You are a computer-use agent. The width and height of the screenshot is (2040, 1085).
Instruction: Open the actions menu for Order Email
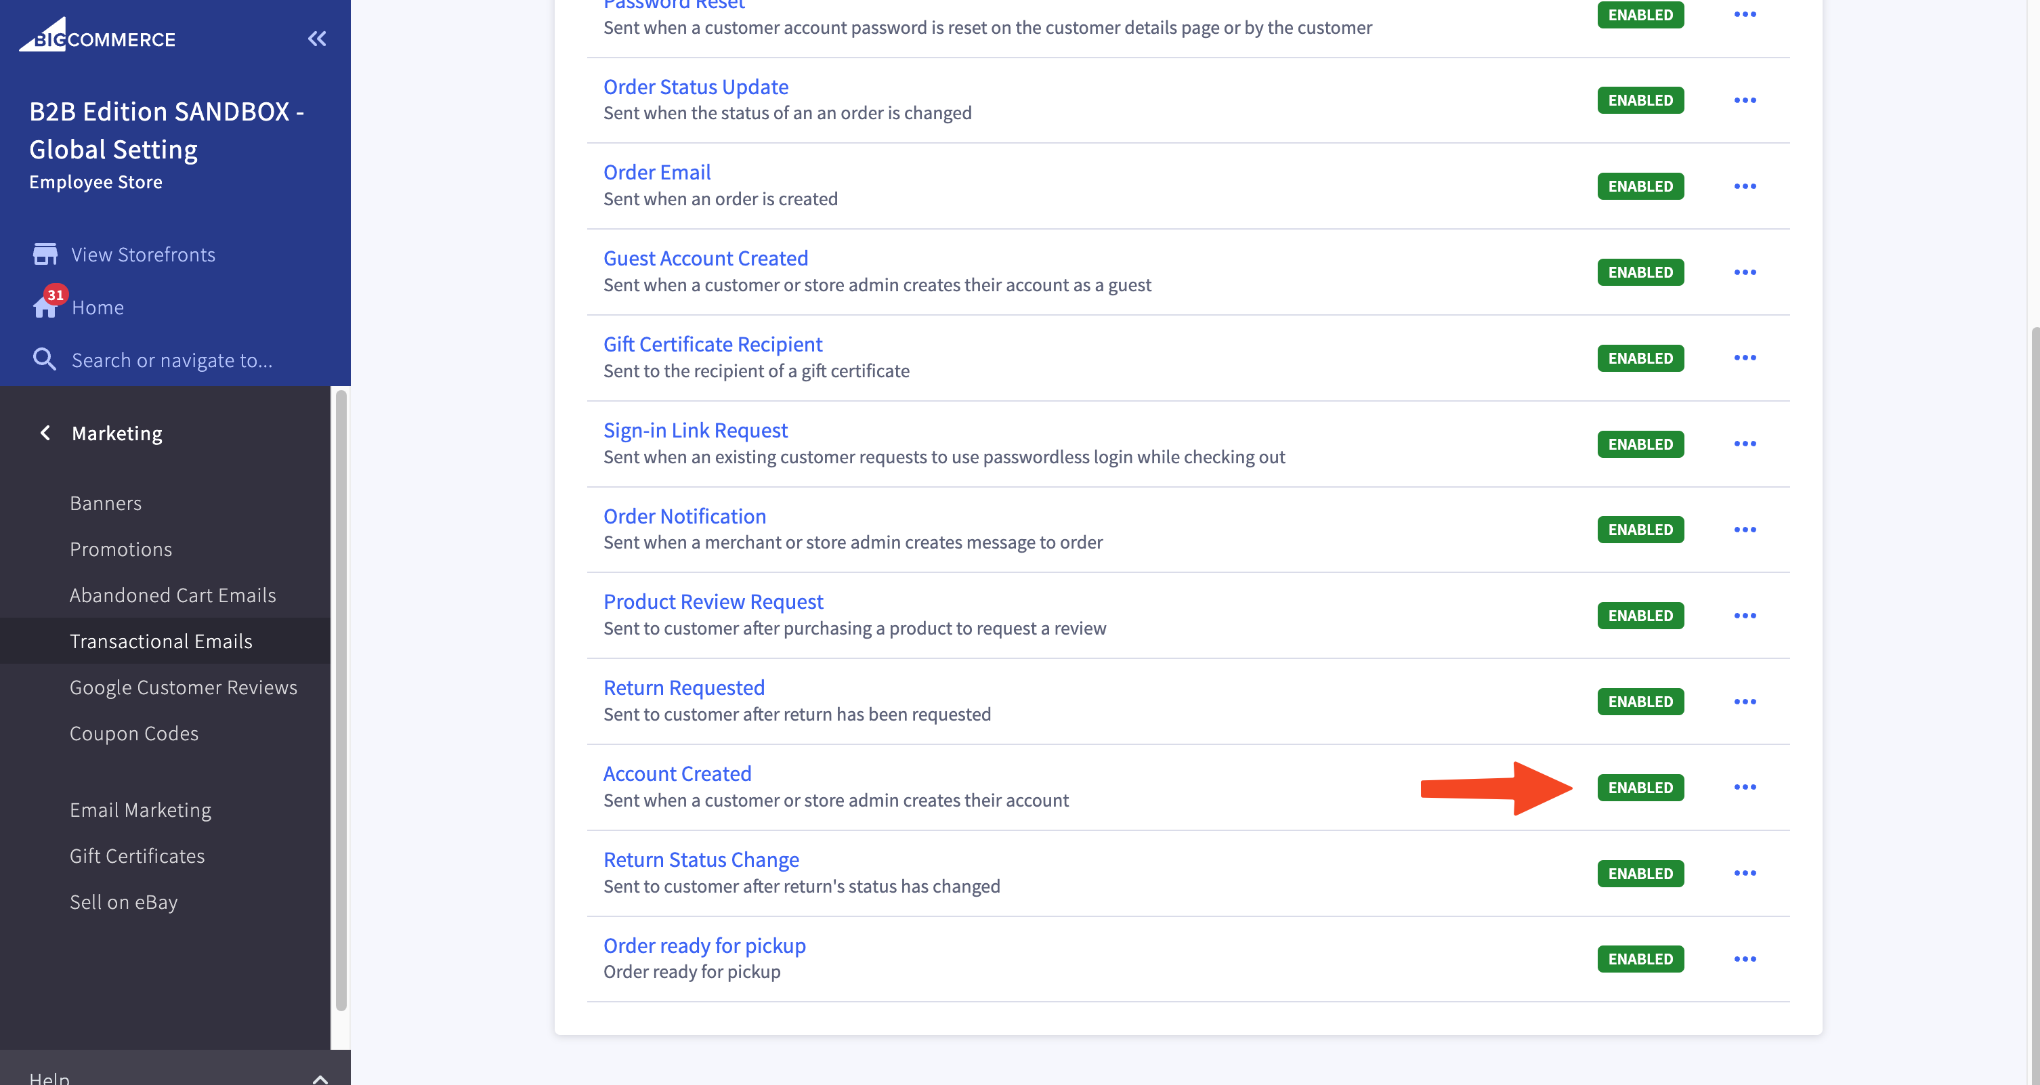pos(1745,186)
